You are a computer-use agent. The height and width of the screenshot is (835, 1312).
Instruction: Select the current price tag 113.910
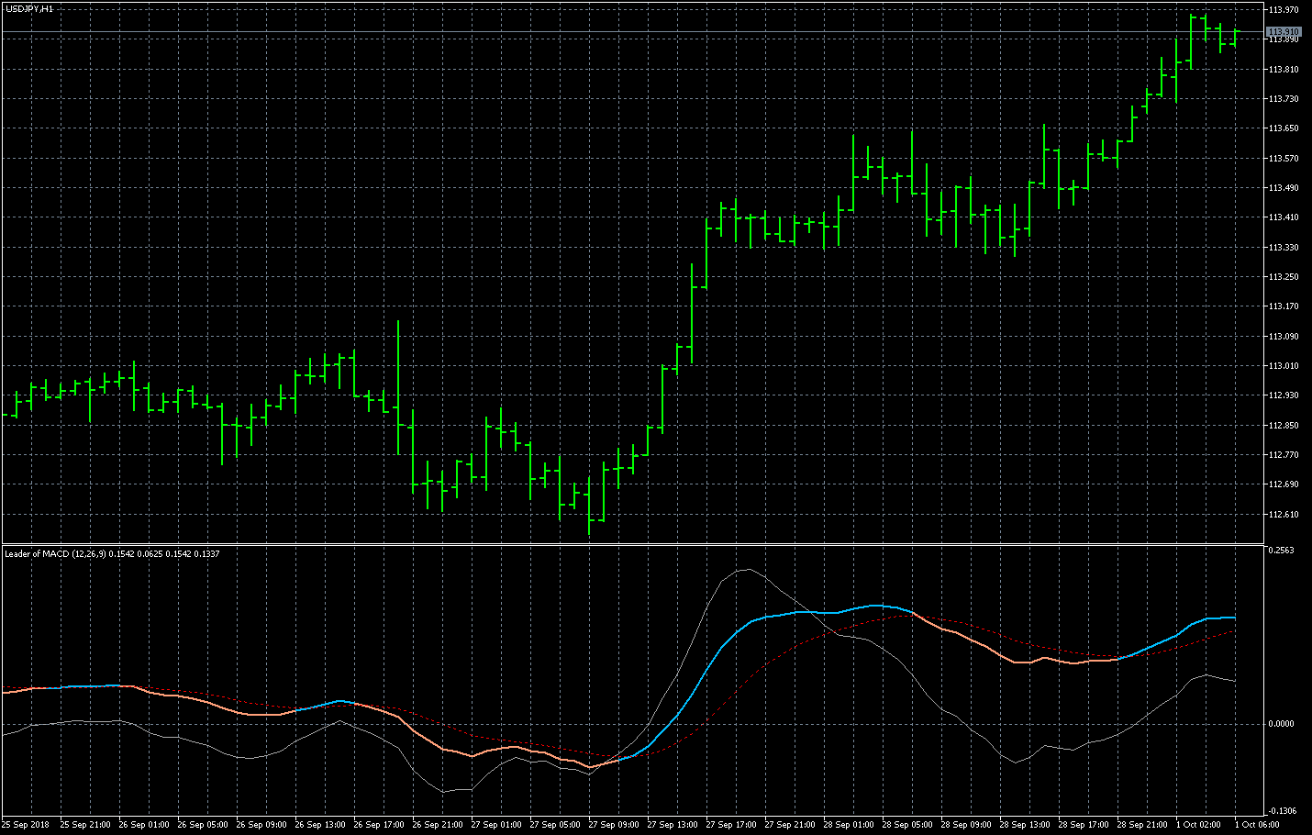1284,32
